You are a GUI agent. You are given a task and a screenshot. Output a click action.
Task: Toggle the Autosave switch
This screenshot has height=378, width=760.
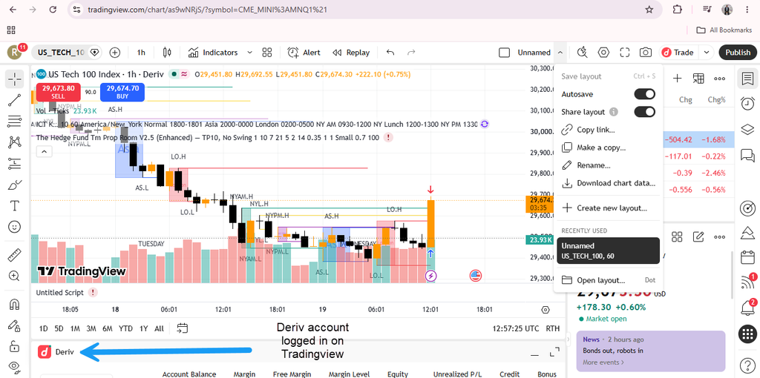click(x=645, y=94)
